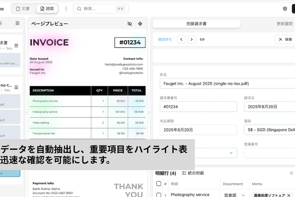The height and width of the screenshot is (197, 295).
Task: Click 'Videography service' in invoice preview
Action: (45, 112)
